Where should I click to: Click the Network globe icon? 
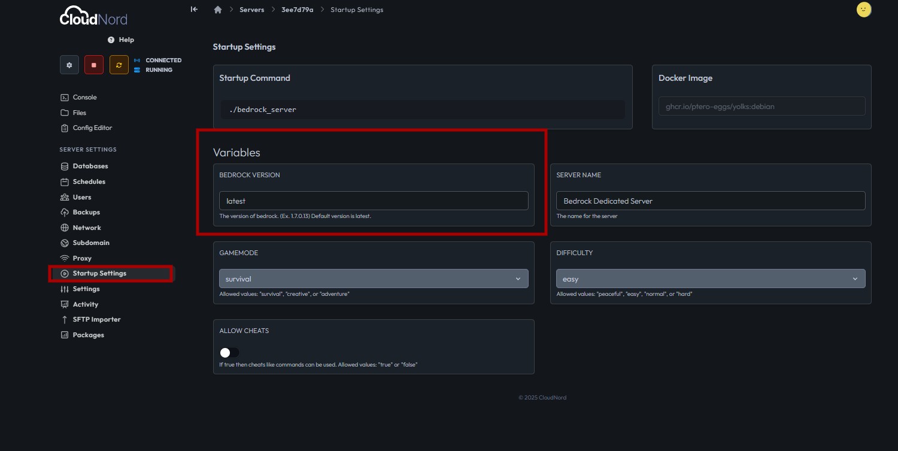click(x=65, y=228)
